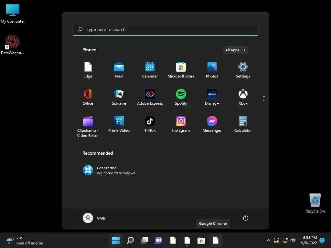Launch the Photos app
Image resolution: width=331 pixels, height=248 pixels.
pos(212,70)
